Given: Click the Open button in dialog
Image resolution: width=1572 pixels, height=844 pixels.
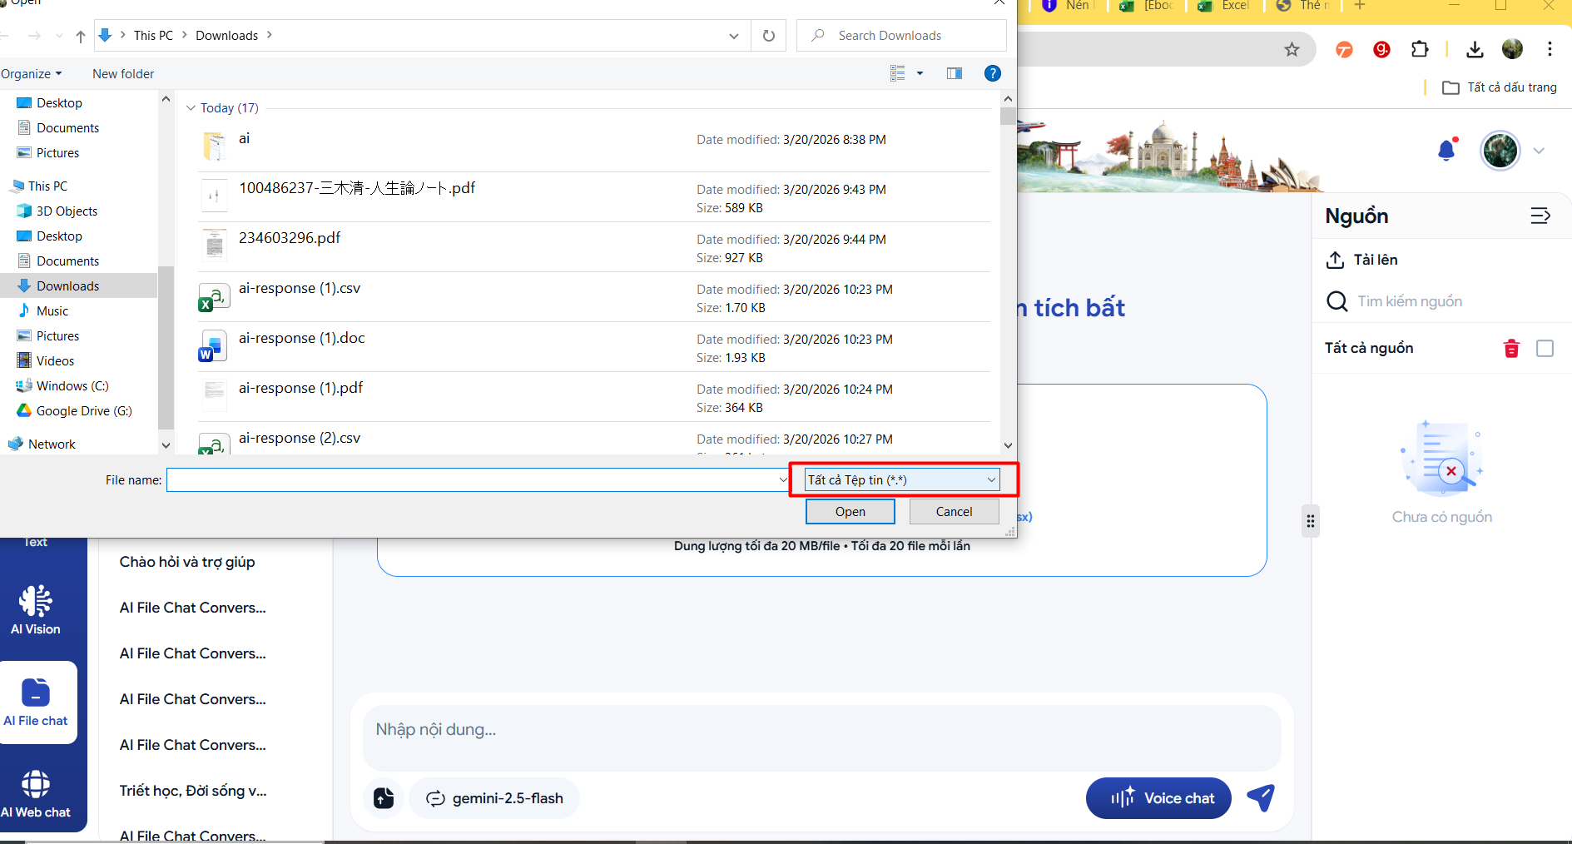Looking at the screenshot, I should [x=850, y=512].
